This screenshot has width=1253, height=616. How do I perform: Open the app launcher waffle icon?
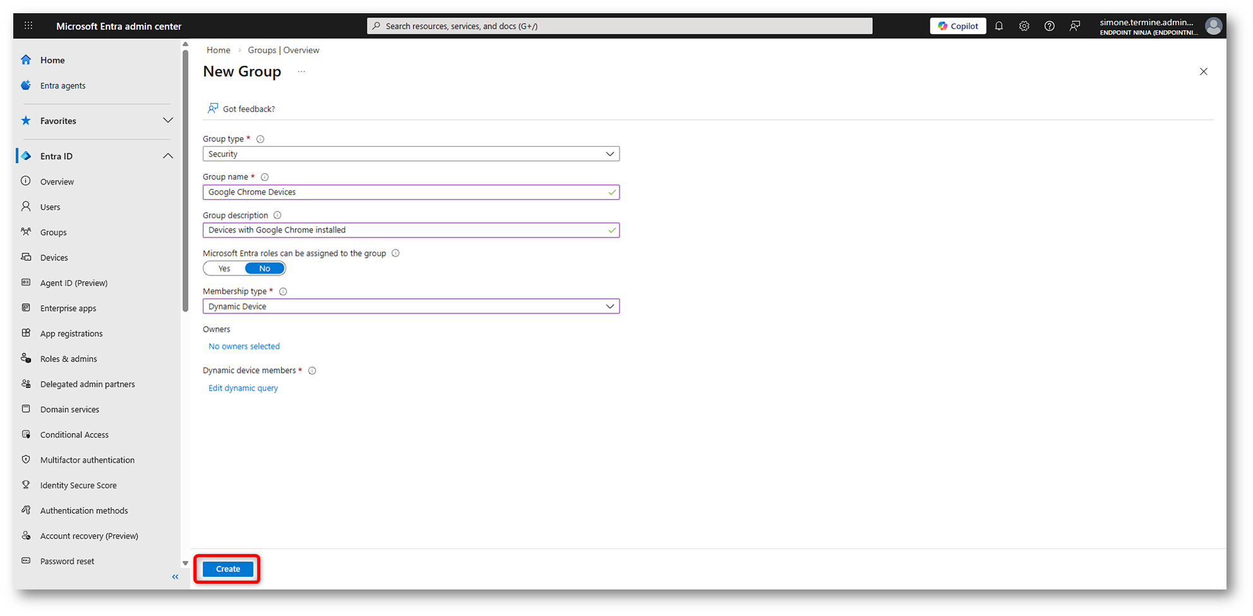tap(28, 26)
